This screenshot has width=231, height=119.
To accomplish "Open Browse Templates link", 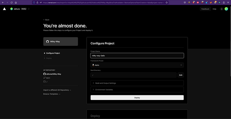I will point(52,94).
